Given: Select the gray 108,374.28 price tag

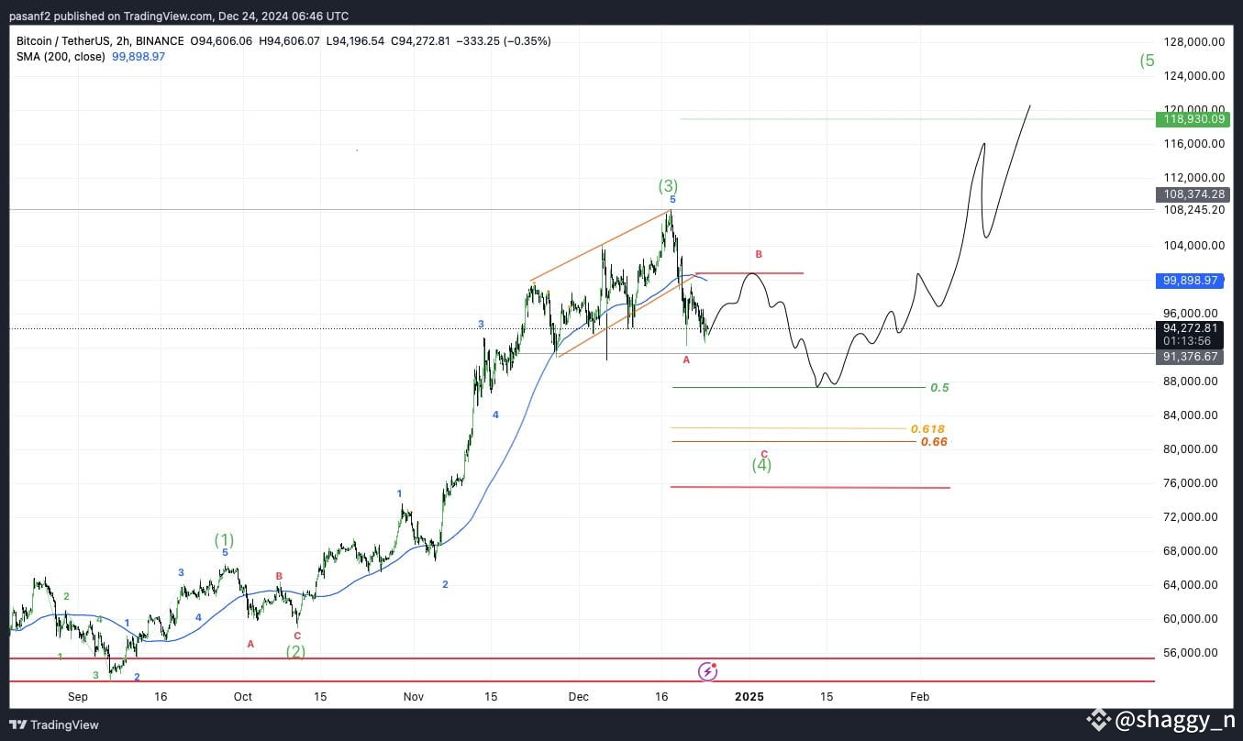Looking at the screenshot, I should coord(1193,194).
